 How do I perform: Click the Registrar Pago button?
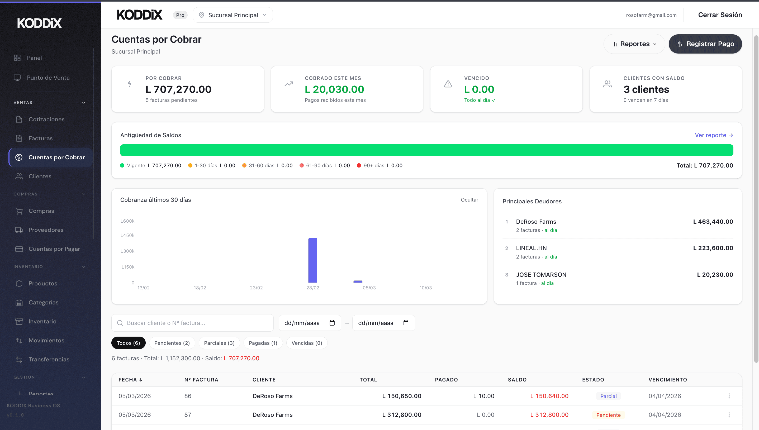click(705, 44)
